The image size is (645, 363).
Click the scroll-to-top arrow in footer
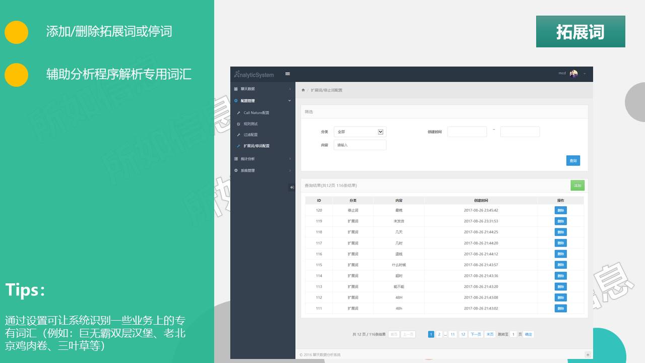point(588,355)
